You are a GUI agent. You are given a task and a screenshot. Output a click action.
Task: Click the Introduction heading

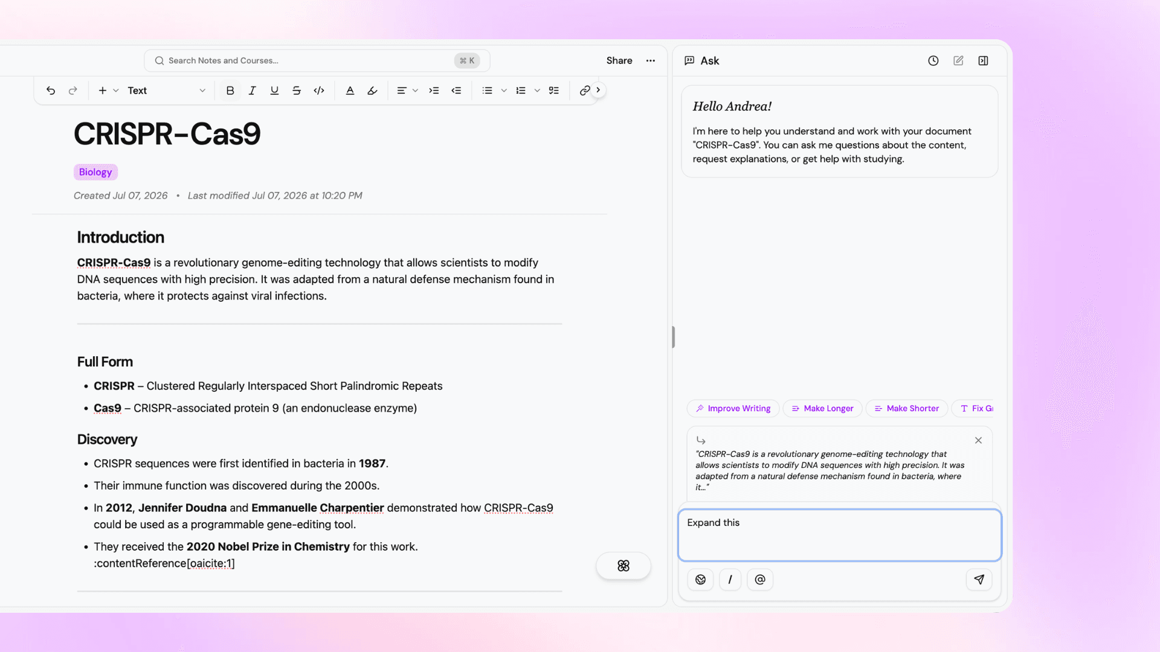tap(120, 237)
